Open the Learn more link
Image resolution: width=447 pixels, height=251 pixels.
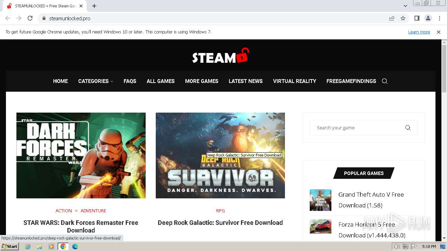pos(419,32)
